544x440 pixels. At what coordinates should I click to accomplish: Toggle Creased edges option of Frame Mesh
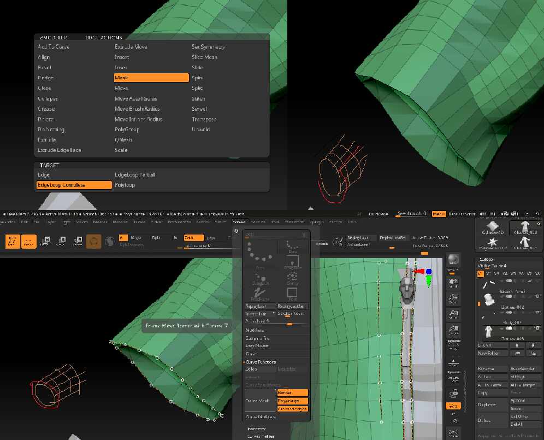pos(292,409)
